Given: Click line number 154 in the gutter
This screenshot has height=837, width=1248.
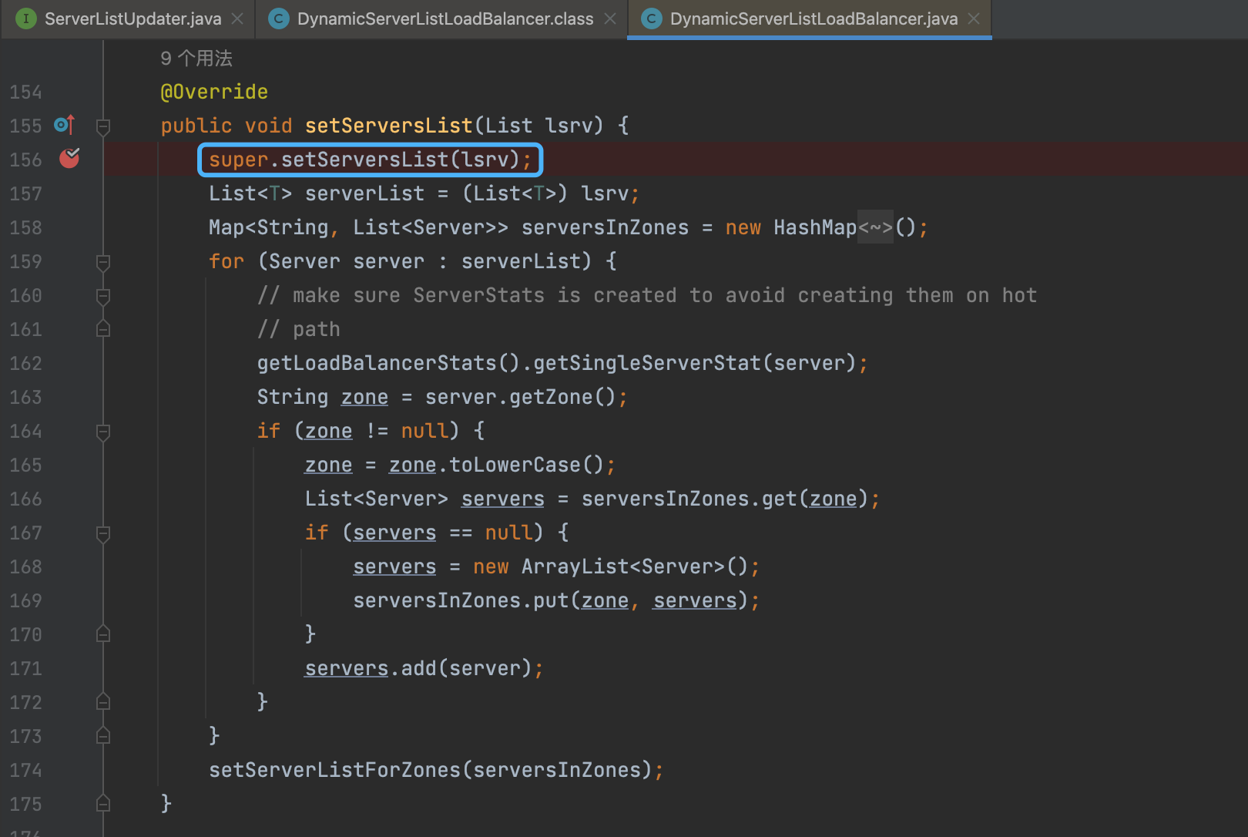Looking at the screenshot, I should click(x=25, y=92).
